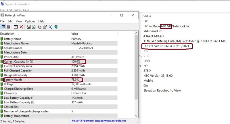Image resolution: width=230 pixels, height=124 pixels.
Task: Click battery icon beside Chemistry row
Action: point(2,93)
